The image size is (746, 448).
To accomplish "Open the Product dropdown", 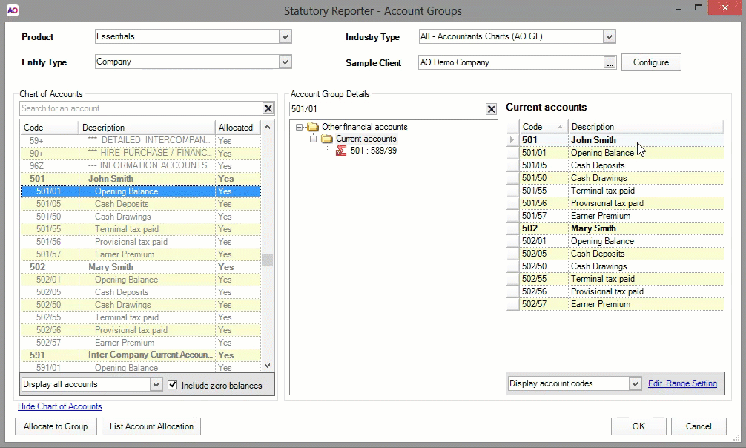I will click(x=285, y=37).
